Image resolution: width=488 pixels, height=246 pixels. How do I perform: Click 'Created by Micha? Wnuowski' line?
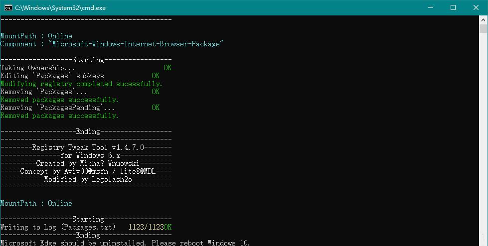[x=86, y=163]
